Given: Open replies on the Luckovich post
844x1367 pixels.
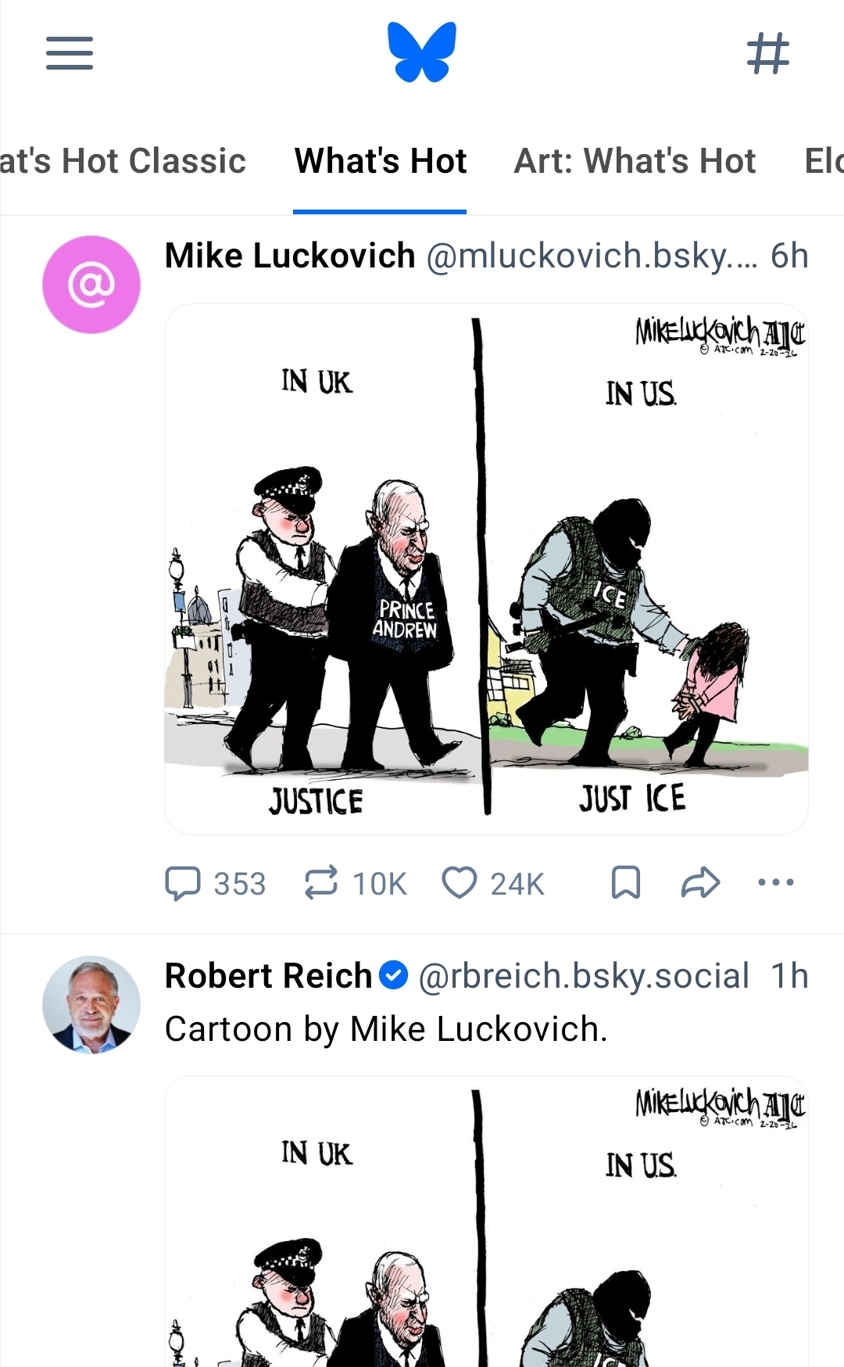Looking at the screenshot, I should tap(215, 884).
